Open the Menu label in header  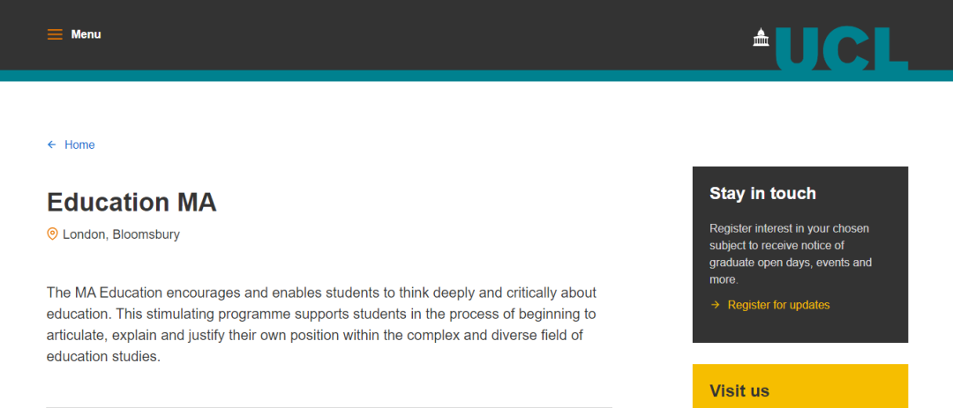86,34
